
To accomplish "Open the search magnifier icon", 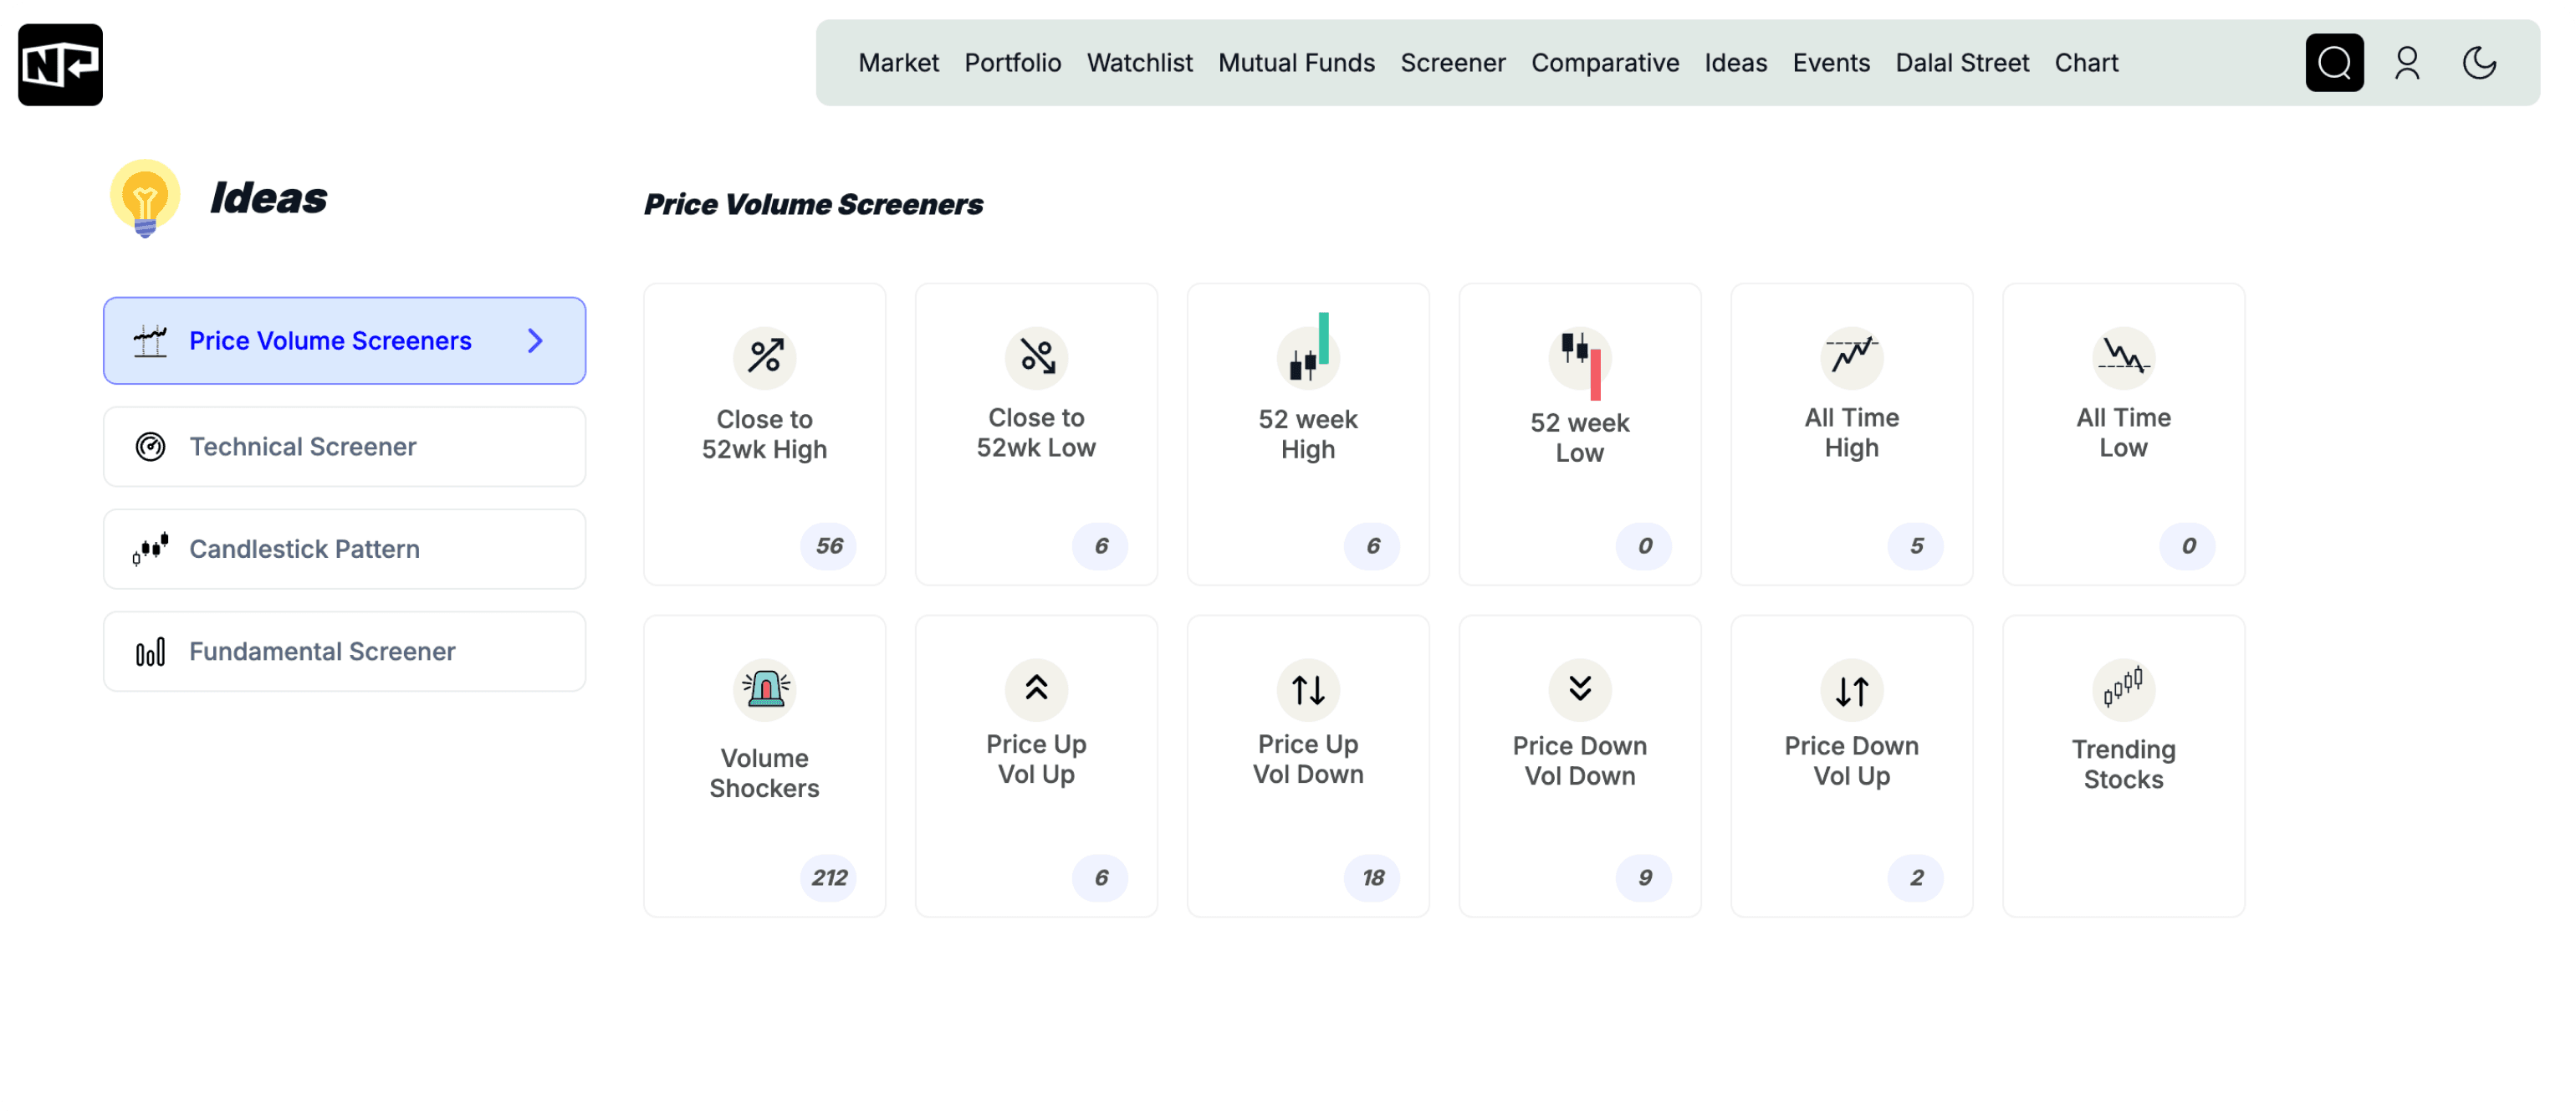I will click(x=2334, y=62).
